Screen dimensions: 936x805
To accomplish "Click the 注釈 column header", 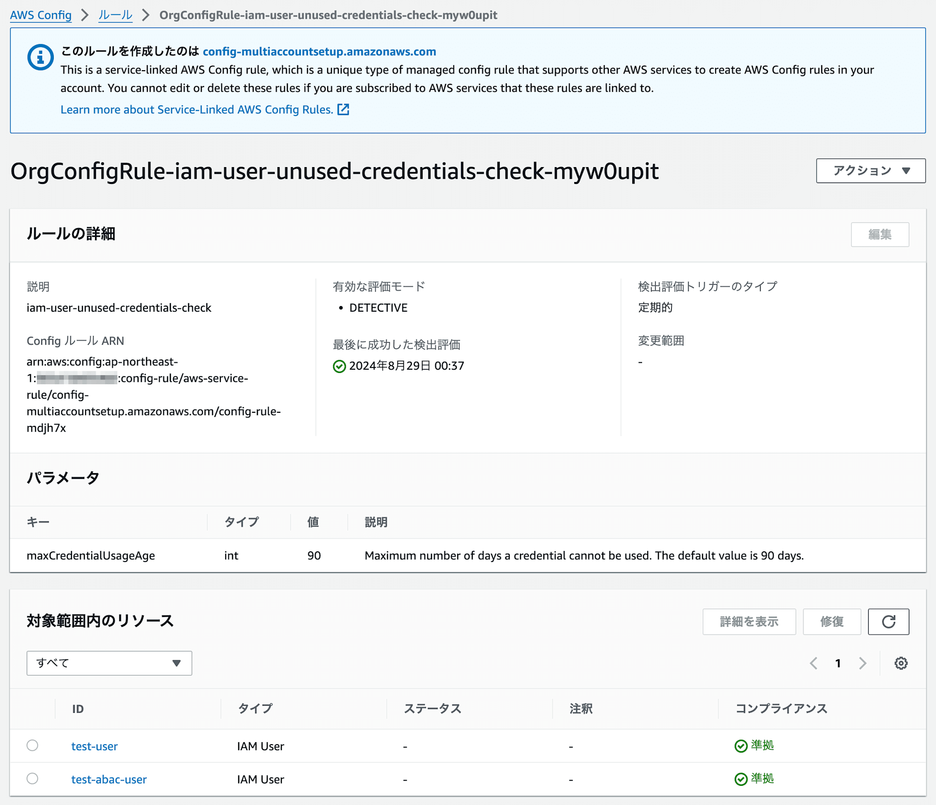I will (x=581, y=709).
